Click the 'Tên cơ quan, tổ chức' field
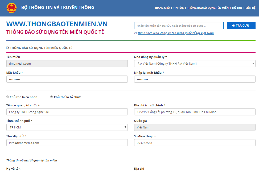The height and width of the screenshot is (171, 259). [x=67, y=112]
